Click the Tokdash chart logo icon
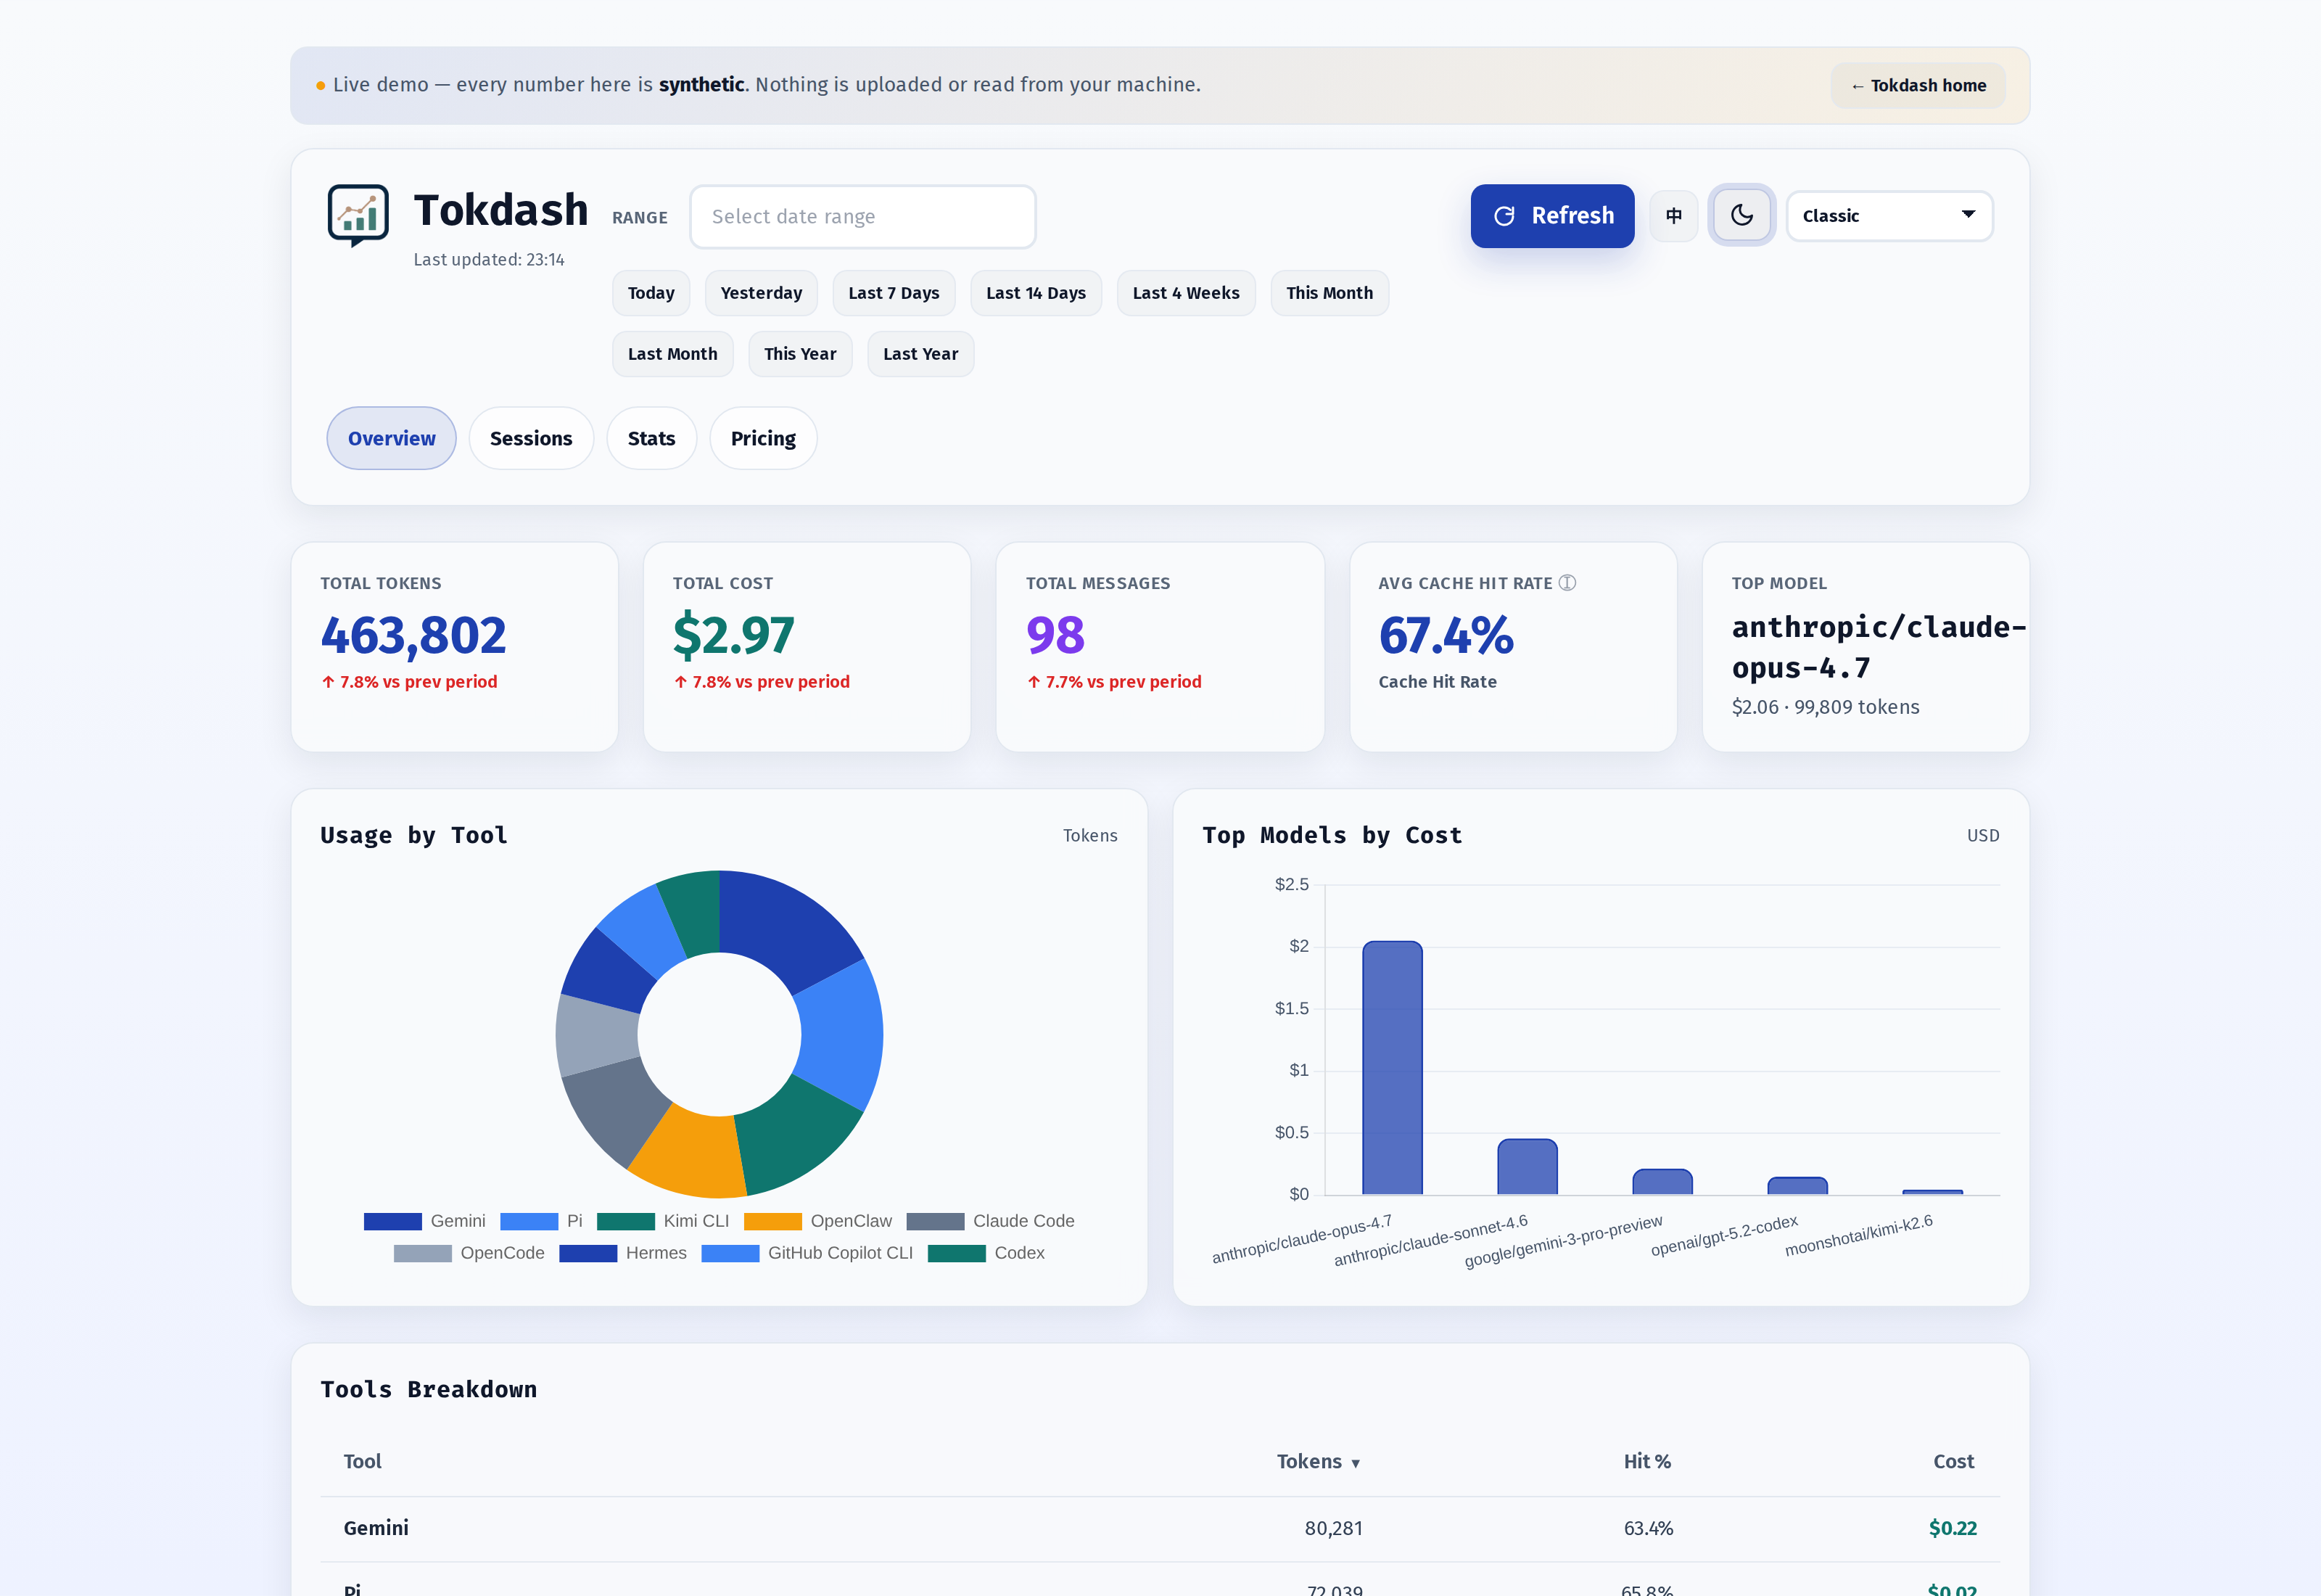 [358, 215]
